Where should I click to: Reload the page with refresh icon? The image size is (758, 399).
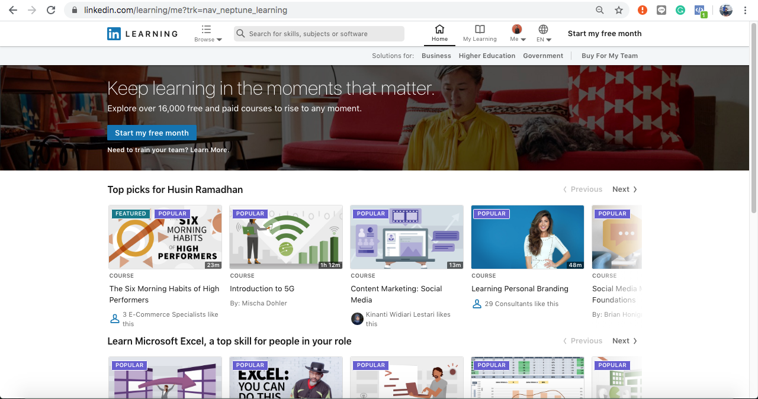(x=51, y=10)
